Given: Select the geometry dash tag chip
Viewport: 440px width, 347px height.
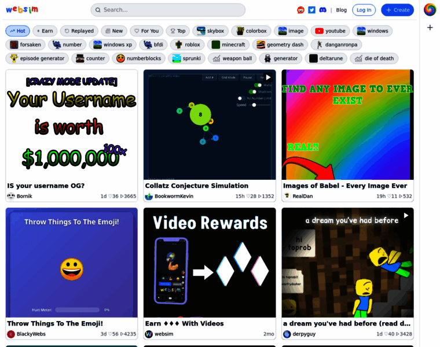Looking at the screenshot, I should coord(280,45).
